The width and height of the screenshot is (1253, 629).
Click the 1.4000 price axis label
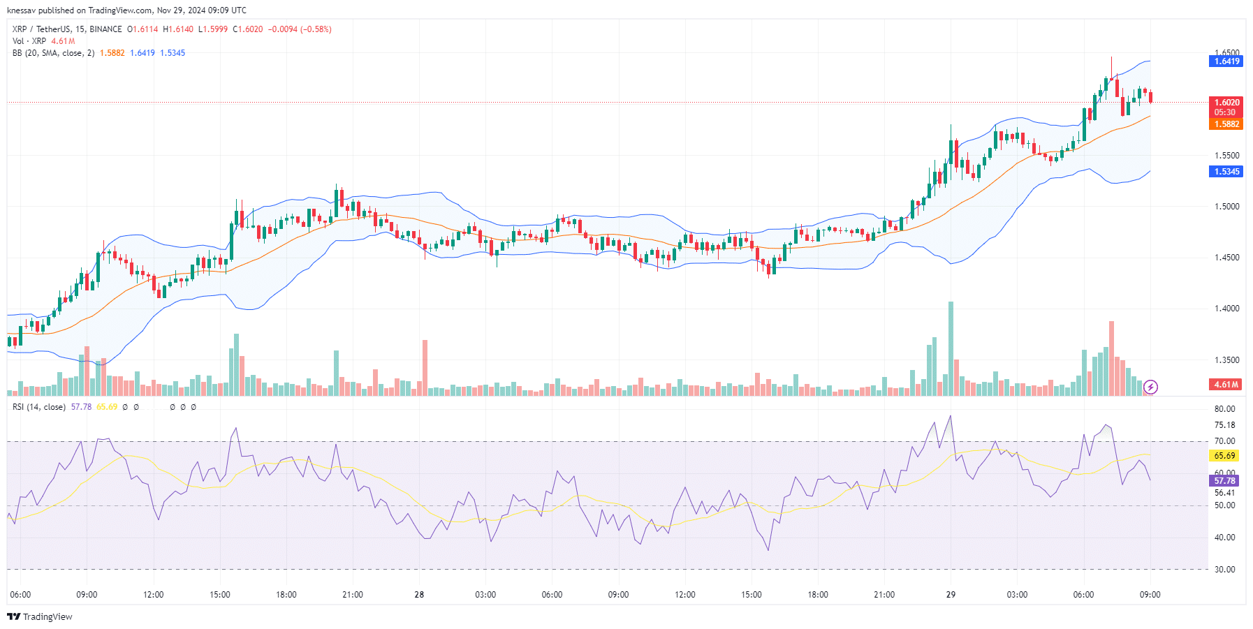1227,309
